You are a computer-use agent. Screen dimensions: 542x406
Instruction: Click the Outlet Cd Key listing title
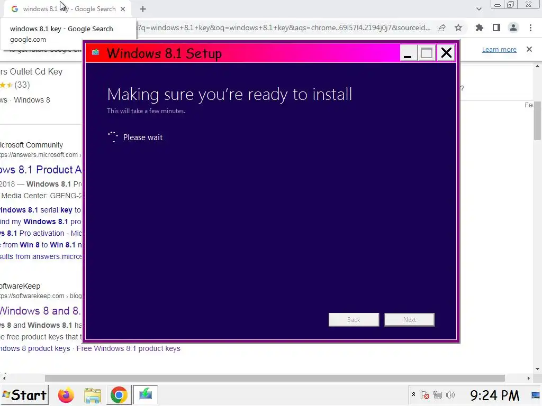(31, 71)
